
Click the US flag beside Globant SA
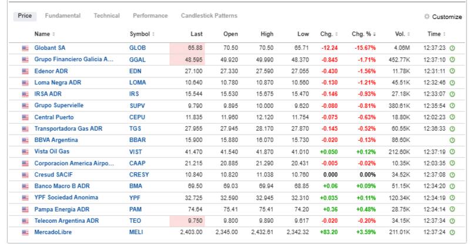click(x=25, y=49)
